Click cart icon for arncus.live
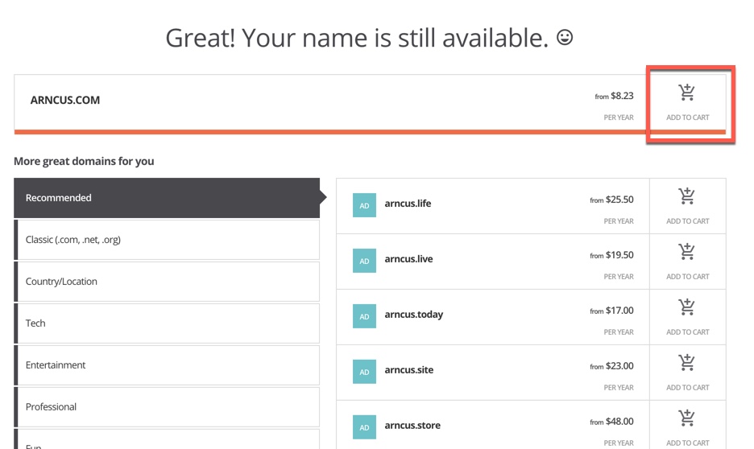Viewport: 754px width, 449px height. click(x=687, y=252)
